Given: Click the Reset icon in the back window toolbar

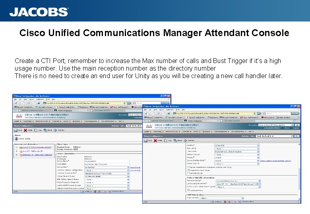Looking at the screenshot, I should (x=45, y=130).
